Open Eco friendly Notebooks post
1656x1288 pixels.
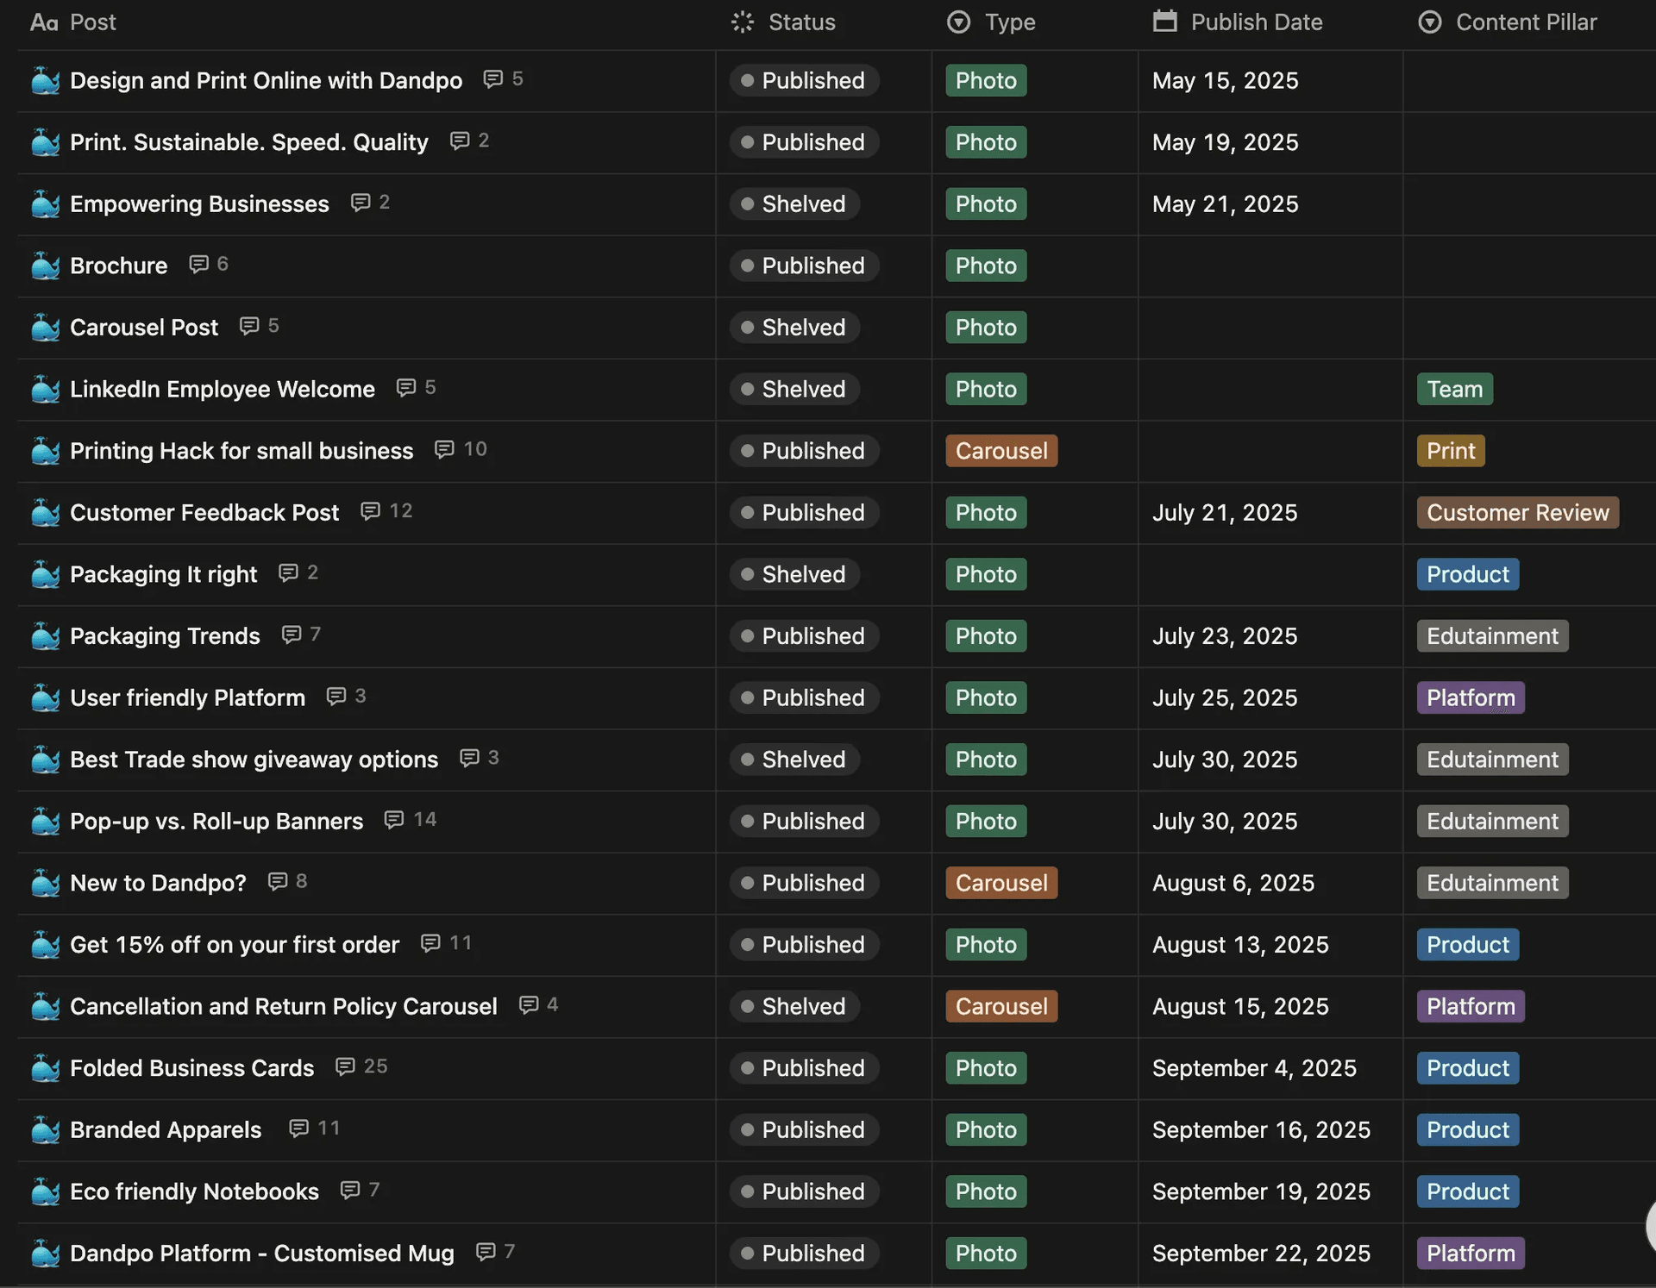[x=194, y=1191]
